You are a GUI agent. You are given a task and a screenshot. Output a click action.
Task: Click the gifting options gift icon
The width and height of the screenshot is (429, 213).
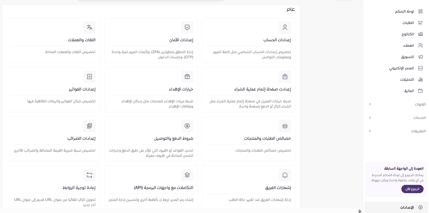(x=187, y=77)
